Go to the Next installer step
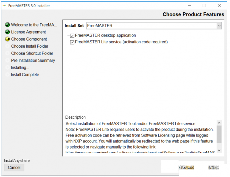Image resolution: width=230 pixels, height=177 pixels. [213, 168]
